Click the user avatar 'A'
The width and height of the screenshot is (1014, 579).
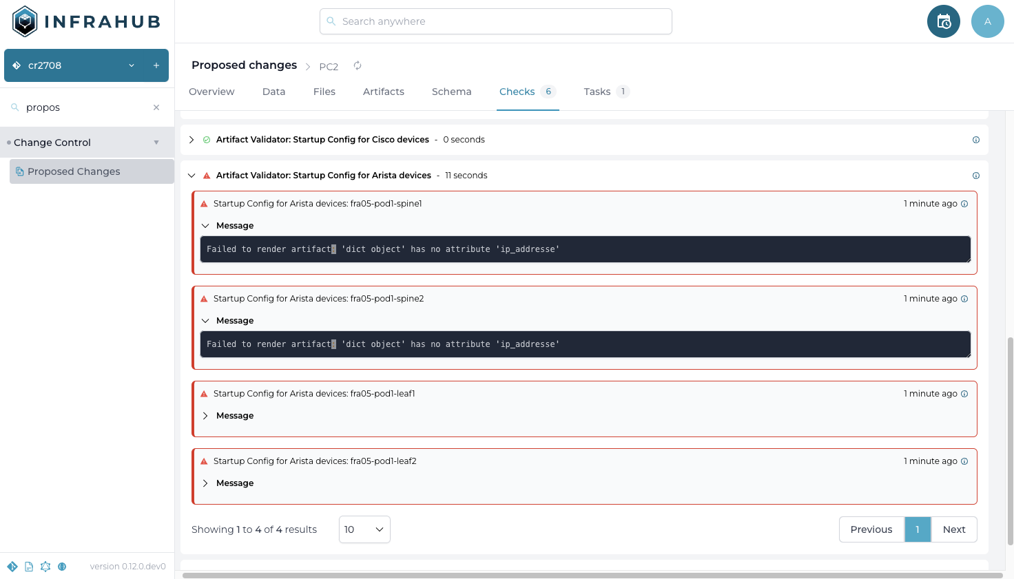tap(987, 21)
